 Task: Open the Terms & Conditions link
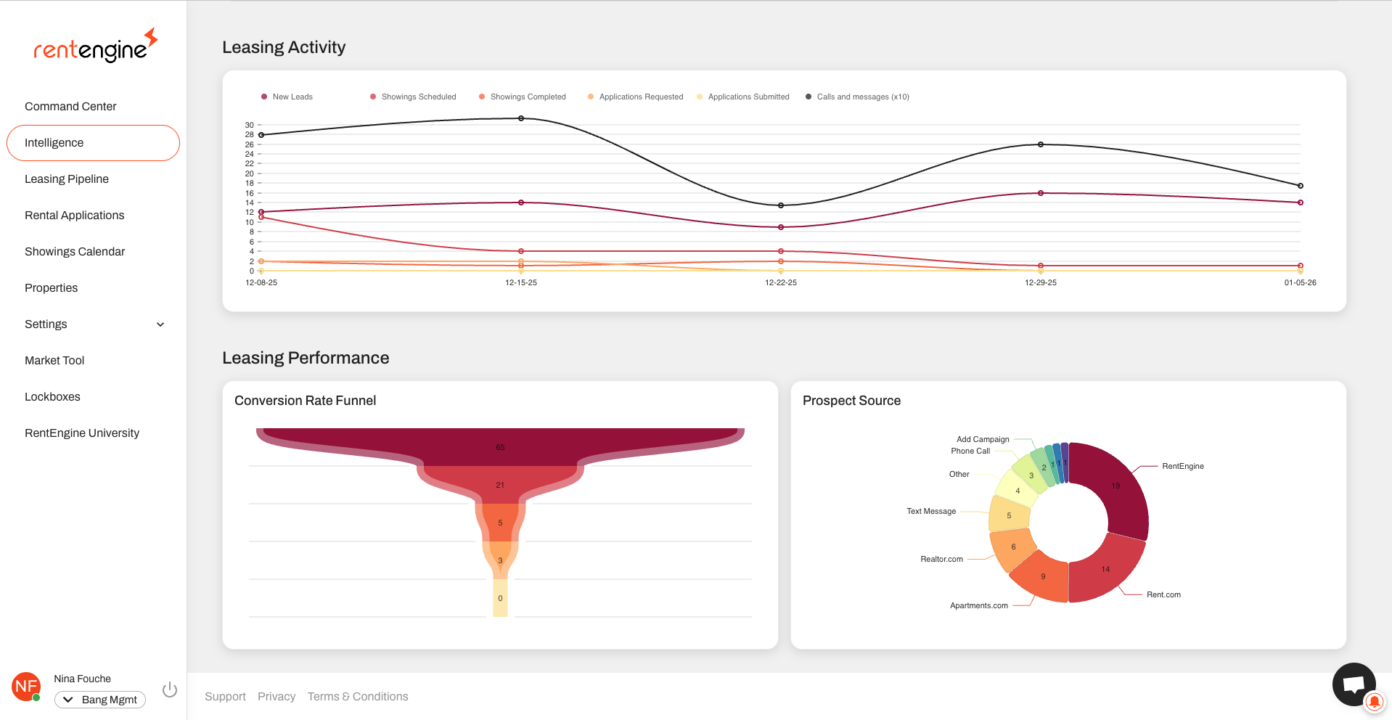coord(358,697)
